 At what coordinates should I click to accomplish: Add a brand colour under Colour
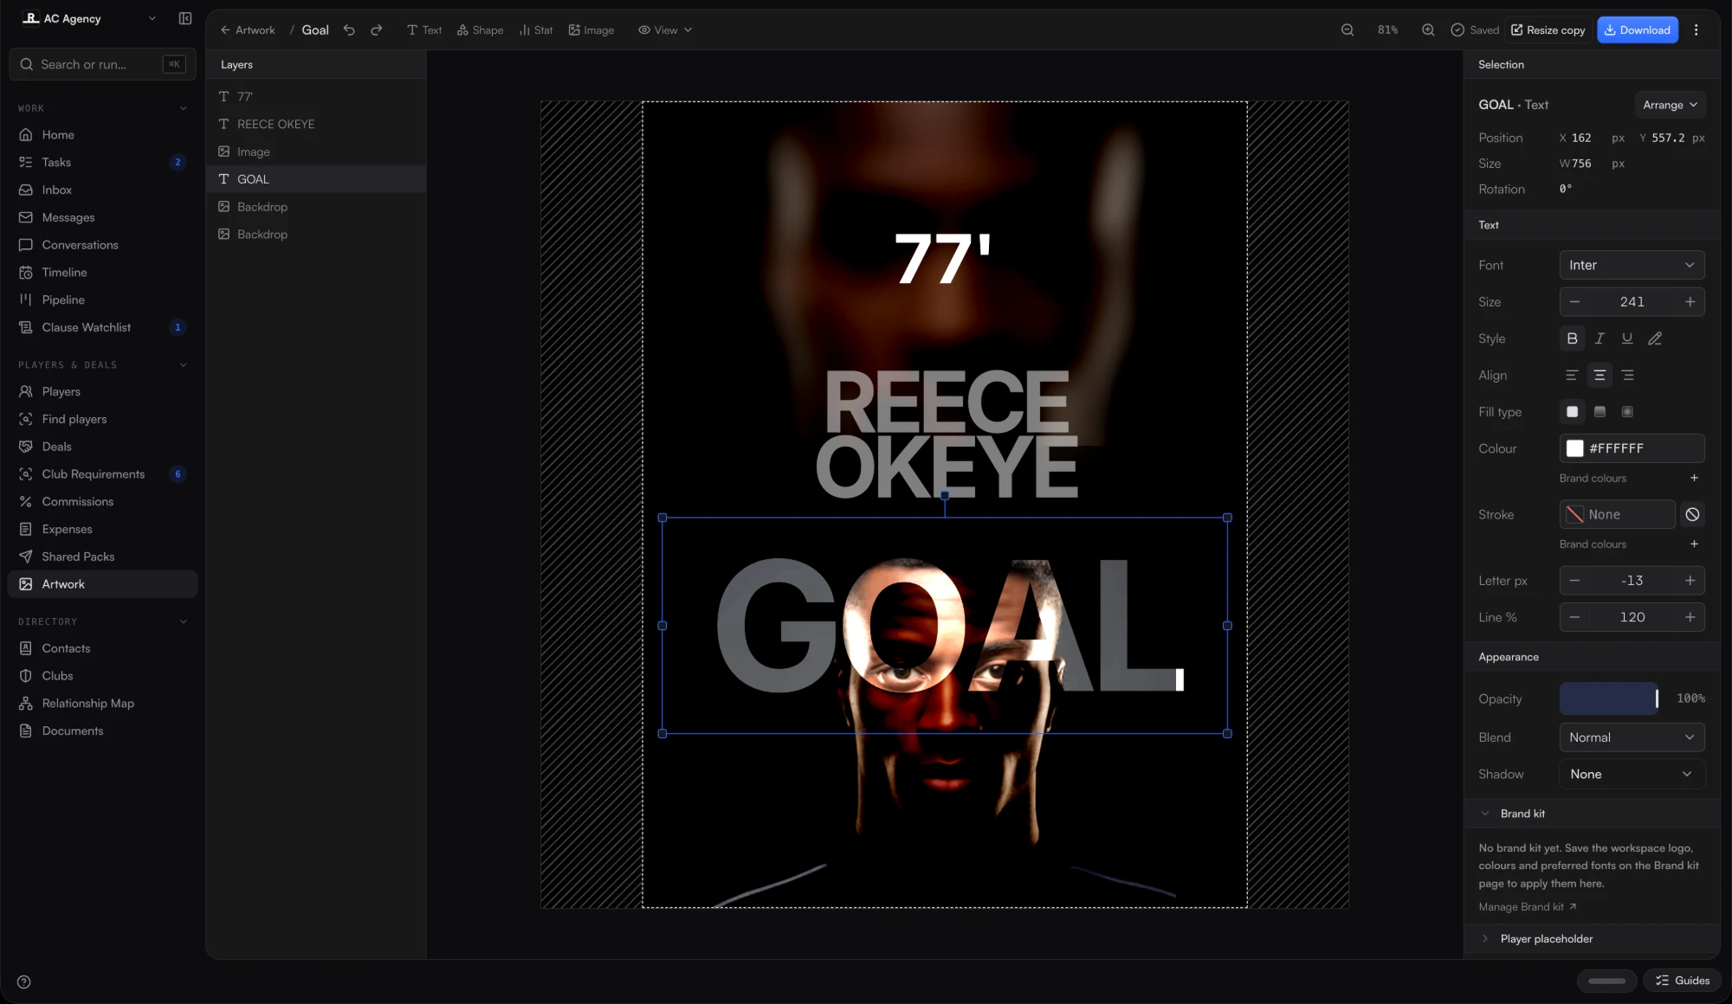coord(1694,478)
